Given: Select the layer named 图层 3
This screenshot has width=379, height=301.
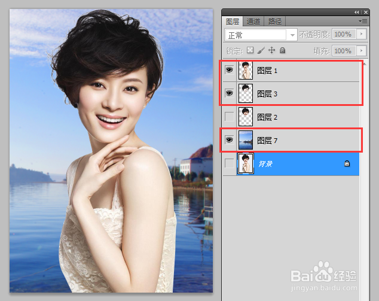Looking at the screenshot, I should coord(291,93).
